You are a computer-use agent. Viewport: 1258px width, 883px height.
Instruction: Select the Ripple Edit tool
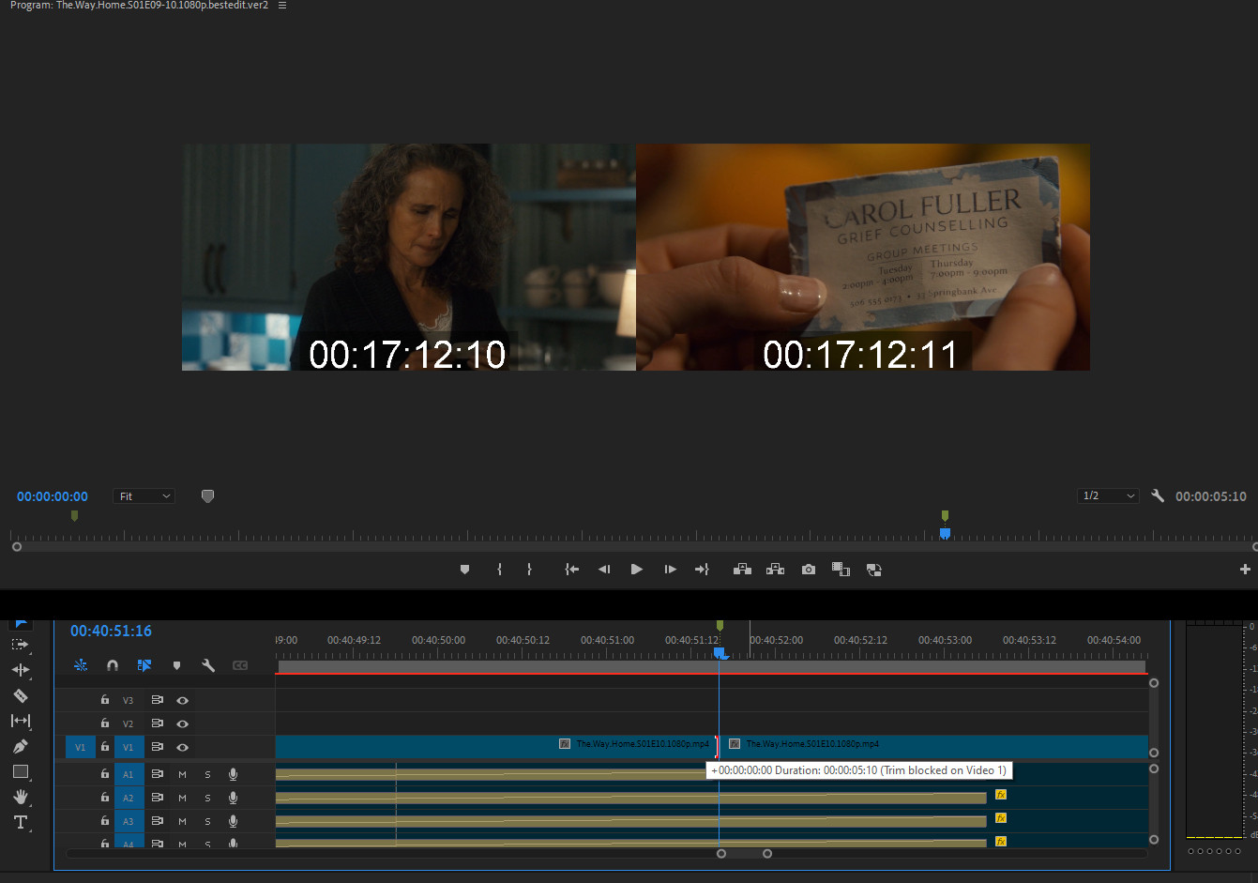[x=20, y=670]
